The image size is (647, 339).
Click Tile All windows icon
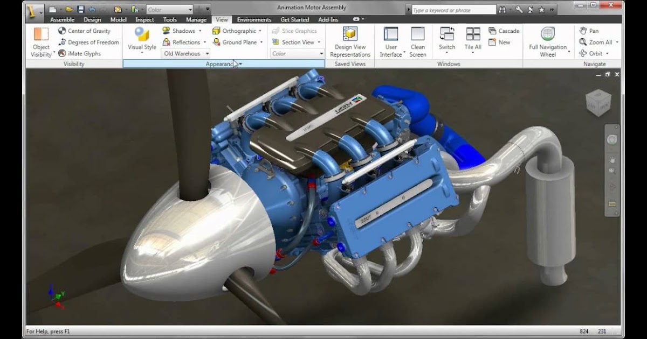point(473,34)
